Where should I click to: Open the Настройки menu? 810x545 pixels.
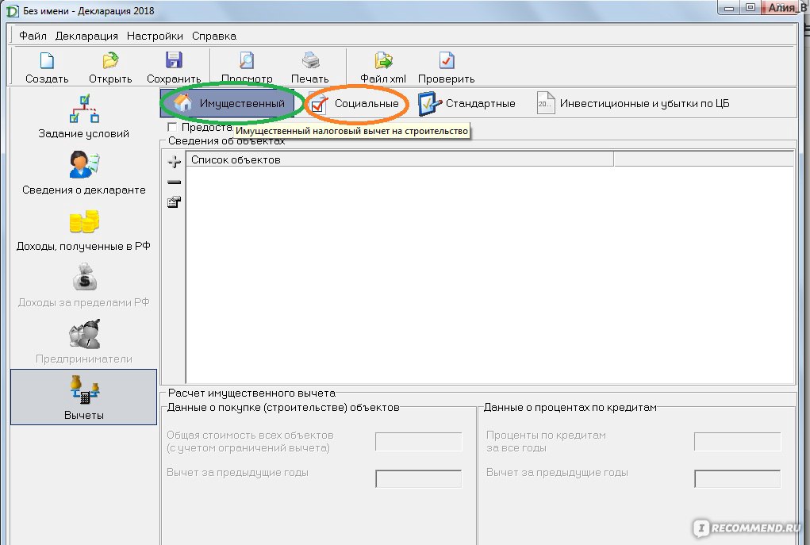pyautogui.click(x=155, y=36)
